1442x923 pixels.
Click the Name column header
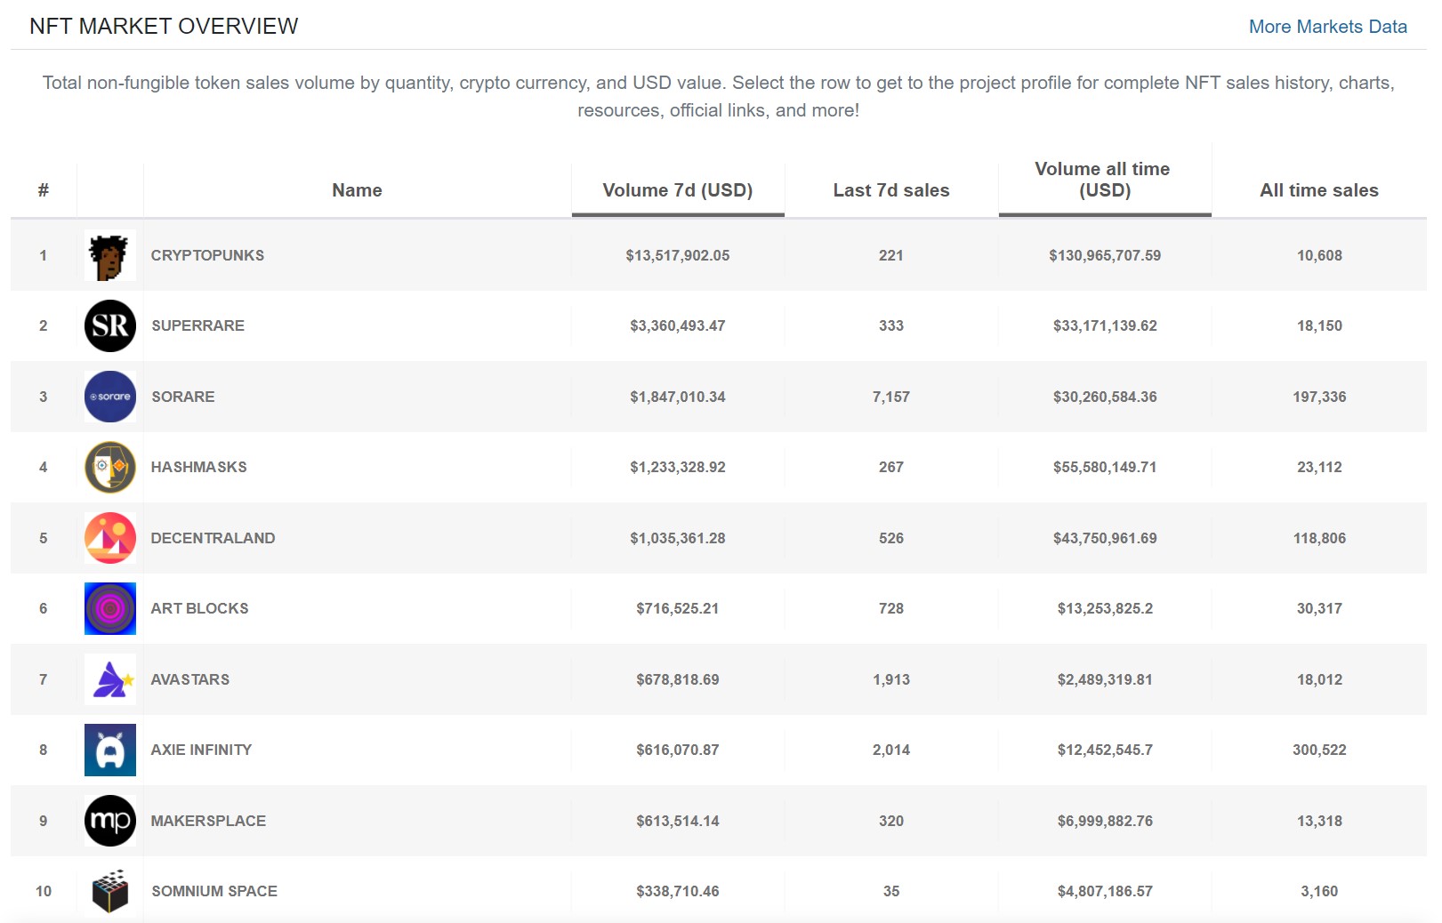tap(357, 190)
